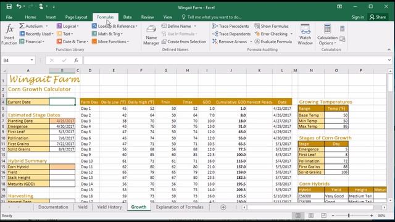
Task: Open the Insert Function dialog
Action: (x=9, y=35)
